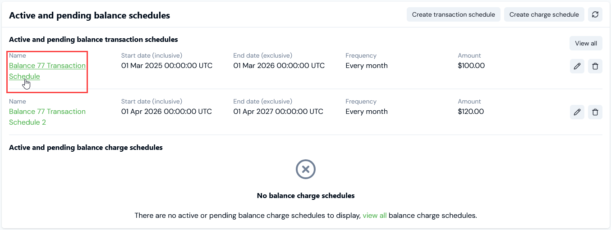Select the $120.00 amount value

471,112
